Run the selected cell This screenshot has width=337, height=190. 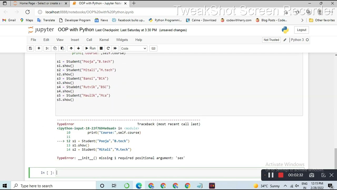(x=90, y=48)
